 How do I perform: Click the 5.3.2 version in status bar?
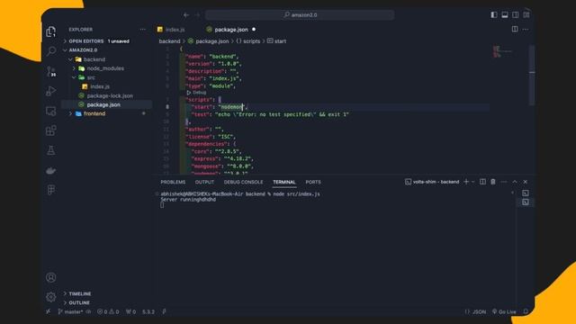[148, 311]
